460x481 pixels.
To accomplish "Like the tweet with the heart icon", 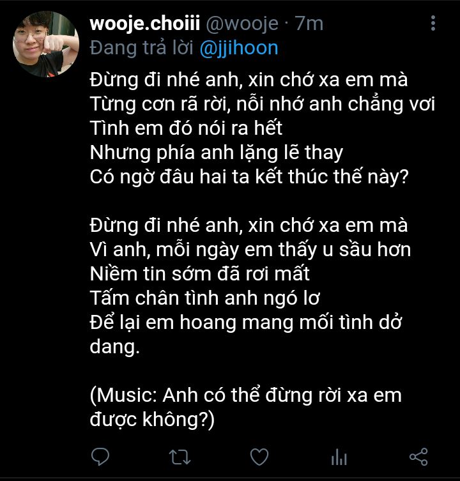I will 259,457.
